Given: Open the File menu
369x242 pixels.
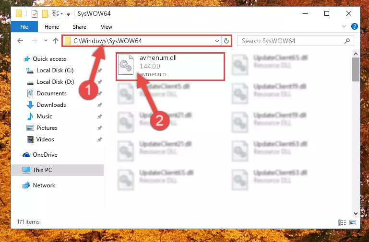Looking at the screenshot, I should point(24,27).
